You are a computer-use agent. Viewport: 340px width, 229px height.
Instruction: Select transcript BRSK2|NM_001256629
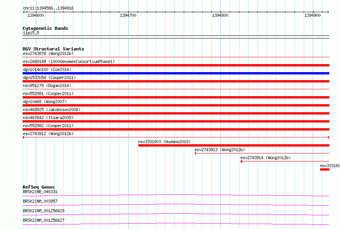click(x=44, y=211)
